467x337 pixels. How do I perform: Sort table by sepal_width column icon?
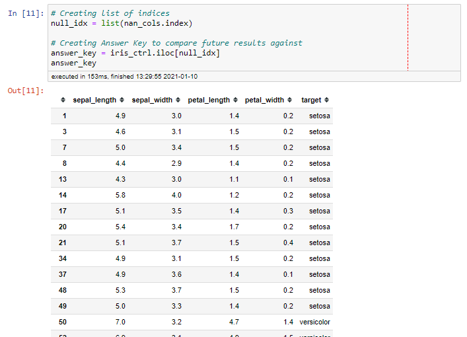coord(178,100)
